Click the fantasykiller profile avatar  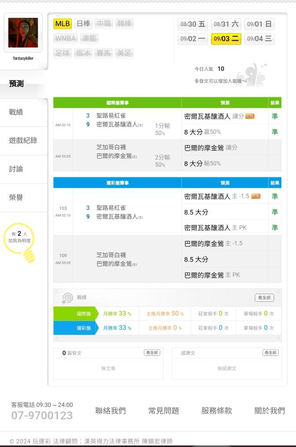(x=23, y=33)
